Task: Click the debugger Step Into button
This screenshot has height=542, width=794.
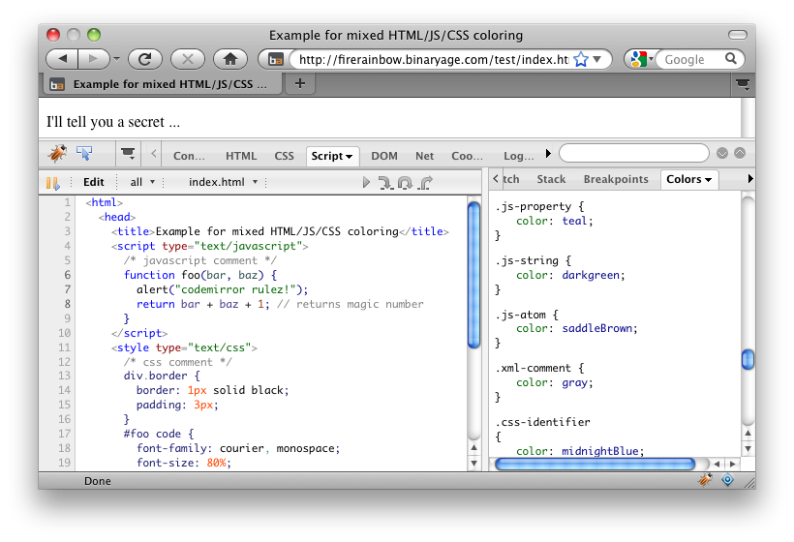Action: [x=384, y=182]
